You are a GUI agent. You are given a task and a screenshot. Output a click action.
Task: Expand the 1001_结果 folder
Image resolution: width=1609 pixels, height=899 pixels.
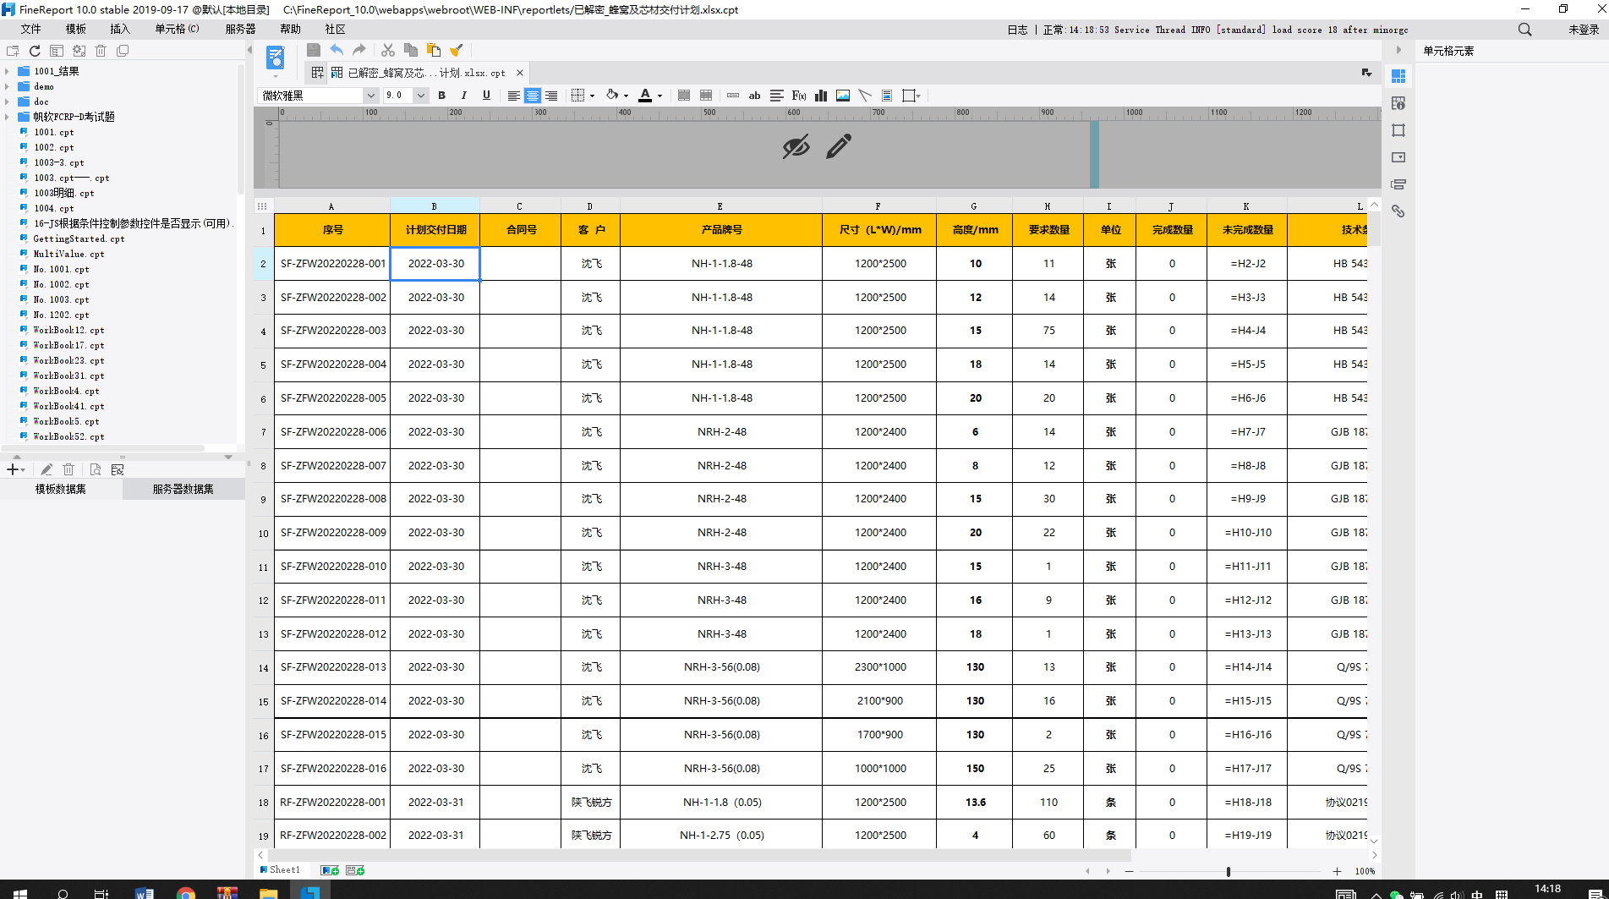point(8,71)
